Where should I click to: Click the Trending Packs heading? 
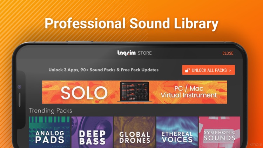pyautogui.click(x=50, y=110)
